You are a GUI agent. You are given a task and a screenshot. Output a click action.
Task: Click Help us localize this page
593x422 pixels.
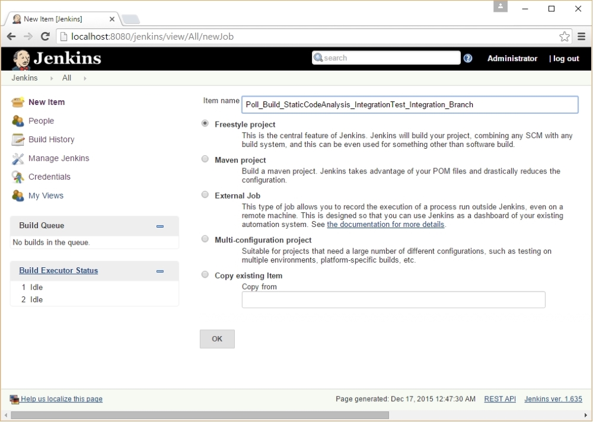pyautogui.click(x=62, y=399)
